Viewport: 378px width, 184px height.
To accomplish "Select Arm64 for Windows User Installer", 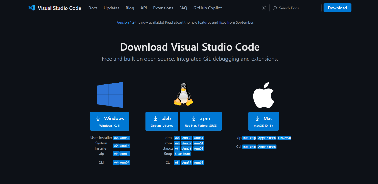I will tap(125, 138).
